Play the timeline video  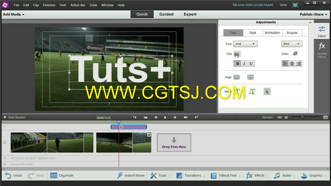pyautogui.click(x=165, y=117)
